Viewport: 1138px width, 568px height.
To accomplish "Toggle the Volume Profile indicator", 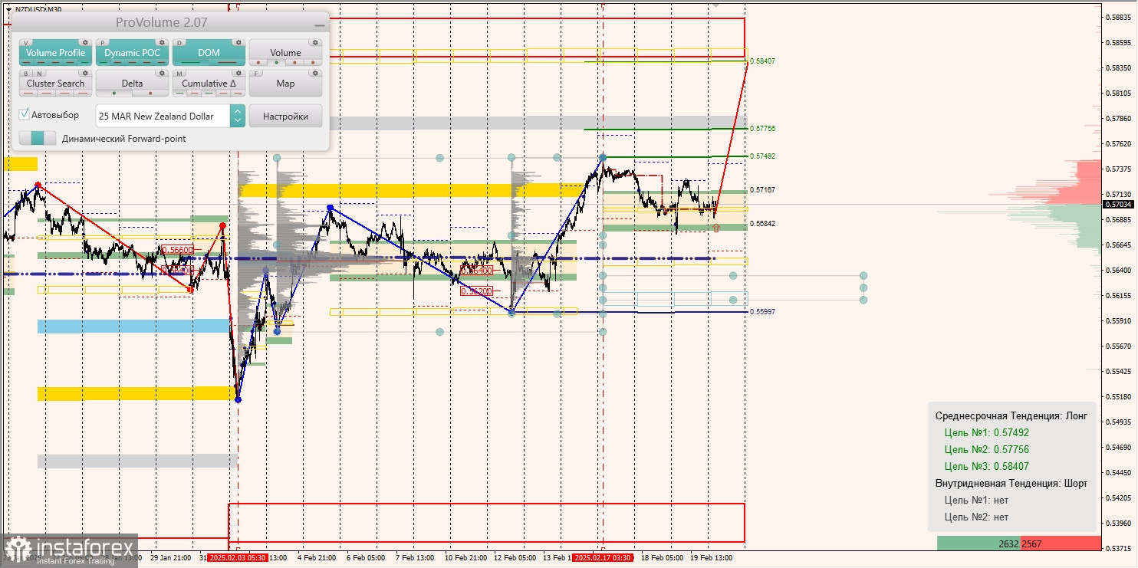I will click(x=55, y=52).
